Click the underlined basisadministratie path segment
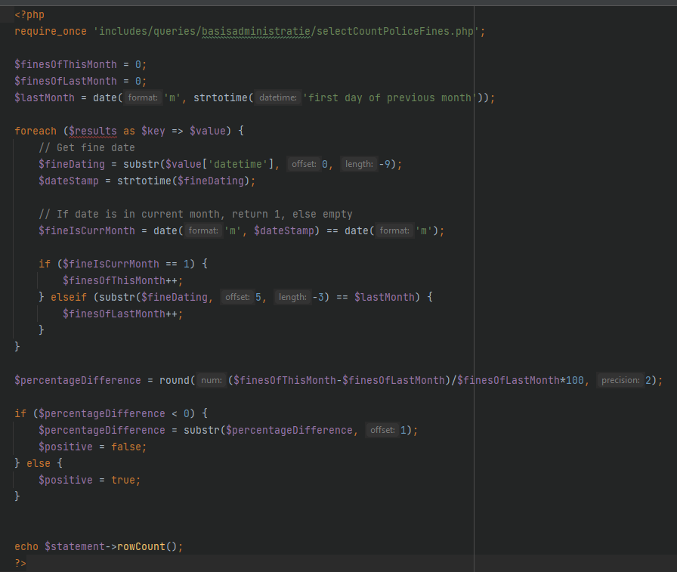Viewport: 677px width, 572px height. tap(255, 31)
